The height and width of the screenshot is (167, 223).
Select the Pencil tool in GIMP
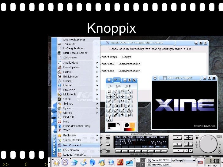[x=129, y=106]
